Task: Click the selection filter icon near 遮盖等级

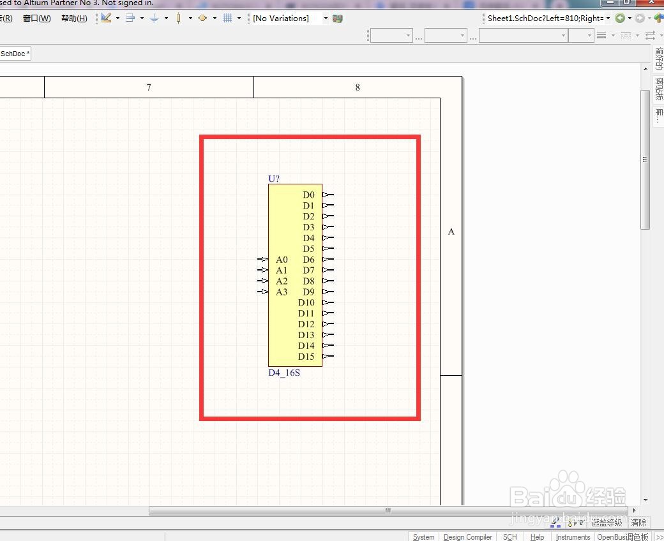Action: click(x=576, y=522)
